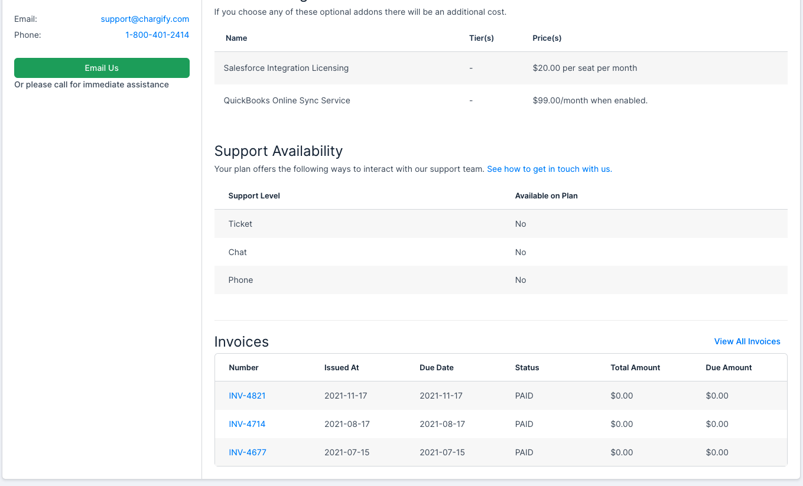Viewport: 803px width, 486px height.
Task: Click the Total Amount column header
Action: (x=635, y=367)
